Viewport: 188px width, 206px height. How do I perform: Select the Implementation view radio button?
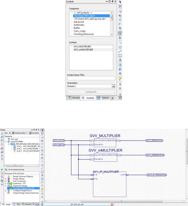(x=10, y=133)
